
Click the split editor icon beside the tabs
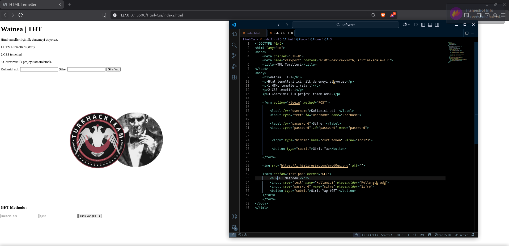[x=467, y=33]
